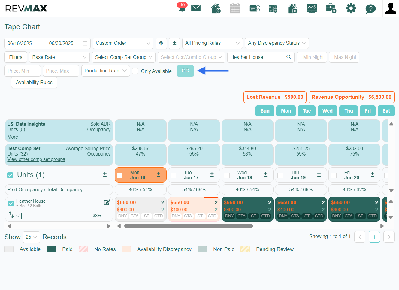This screenshot has width=399, height=290.
Task: Click the plus-minus icon on Mon Jun 16
Action: [159, 174]
